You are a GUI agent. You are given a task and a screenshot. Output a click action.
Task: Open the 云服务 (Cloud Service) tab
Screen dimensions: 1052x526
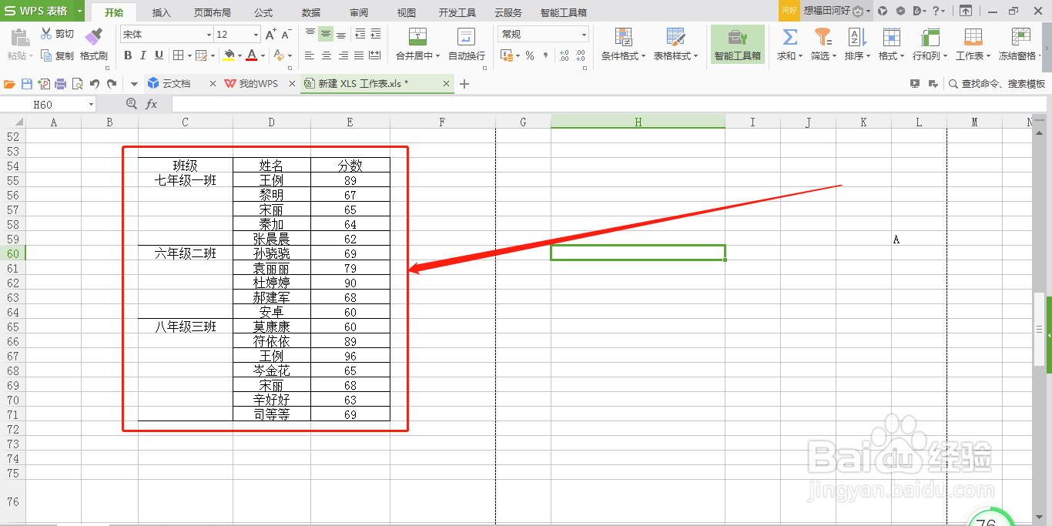click(508, 13)
